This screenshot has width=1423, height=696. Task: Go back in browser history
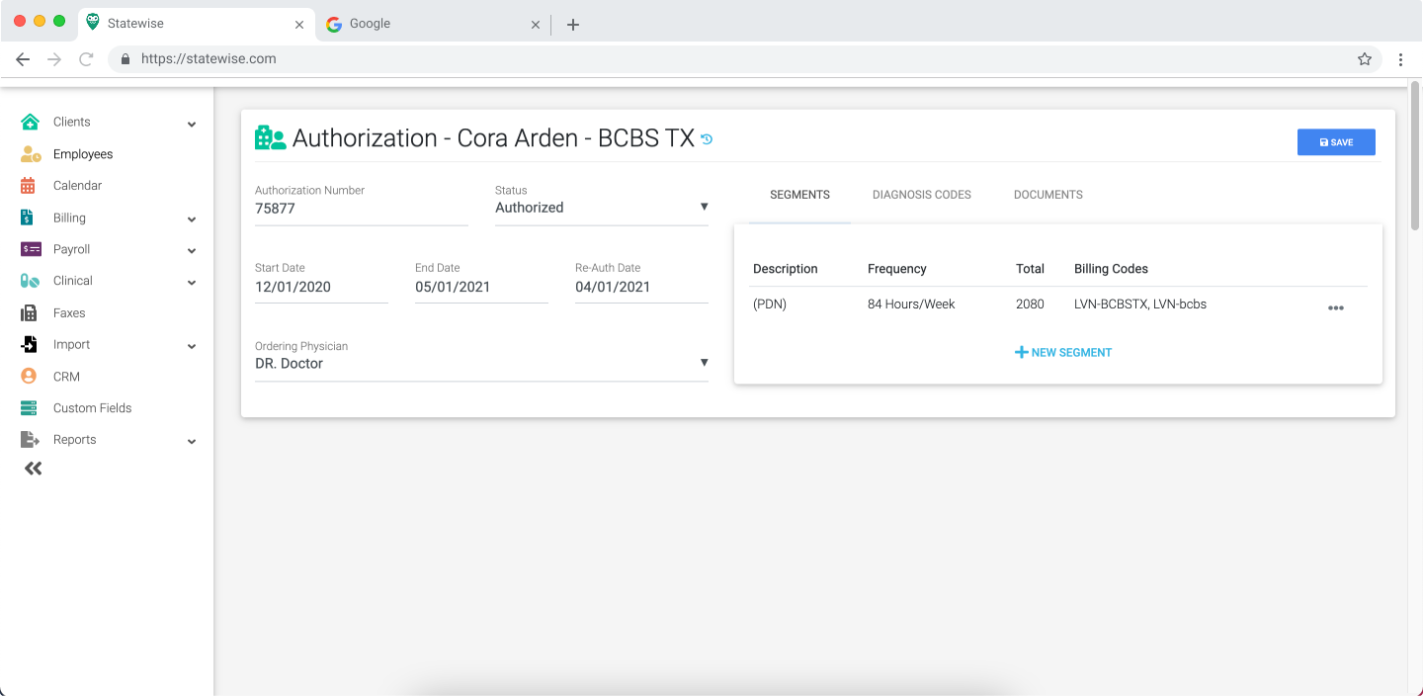pyautogui.click(x=23, y=59)
